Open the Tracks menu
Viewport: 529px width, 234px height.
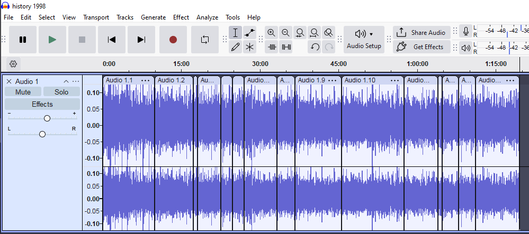(125, 17)
